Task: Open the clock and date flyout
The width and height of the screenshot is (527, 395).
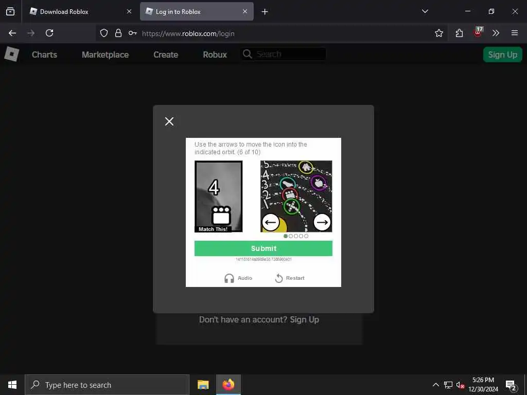Action: [x=483, y=385]
